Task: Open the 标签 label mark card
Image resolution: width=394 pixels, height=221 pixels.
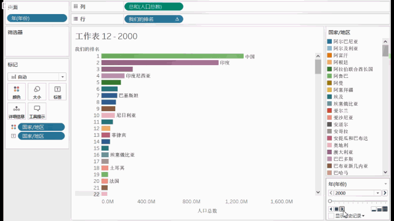Action: pos(57,92)
